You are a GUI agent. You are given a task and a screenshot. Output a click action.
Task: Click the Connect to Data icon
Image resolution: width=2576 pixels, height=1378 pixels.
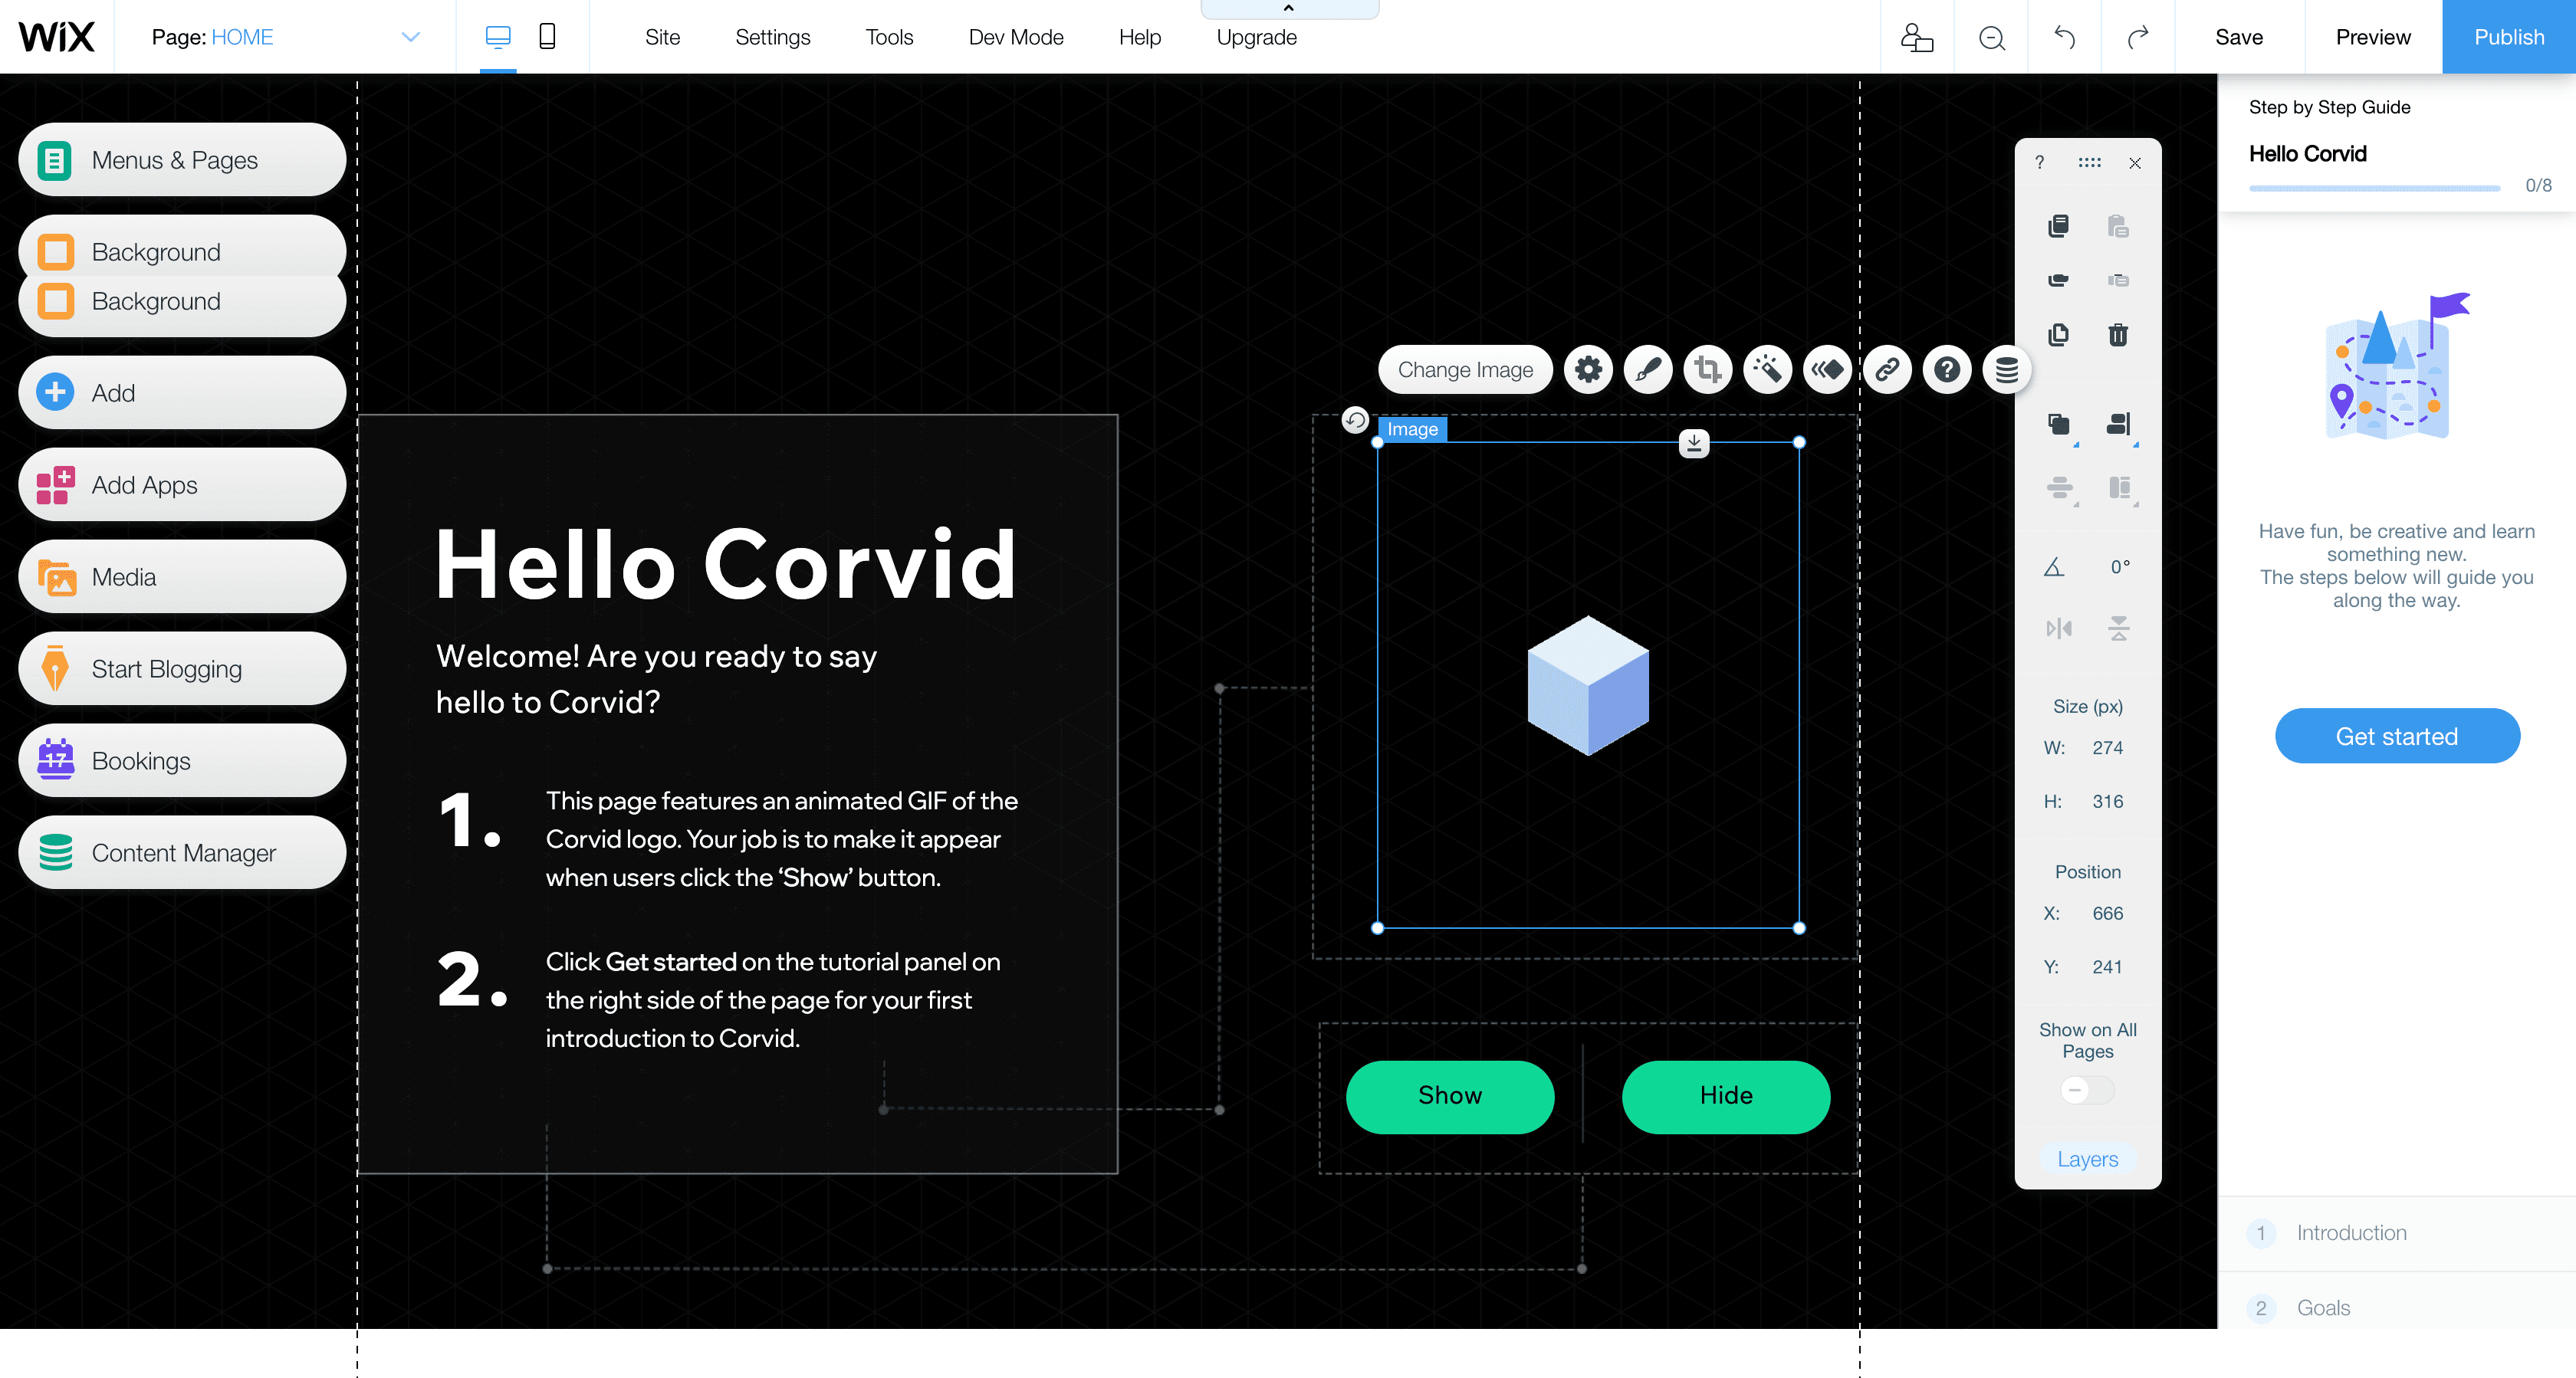(x=2006, y=370)
